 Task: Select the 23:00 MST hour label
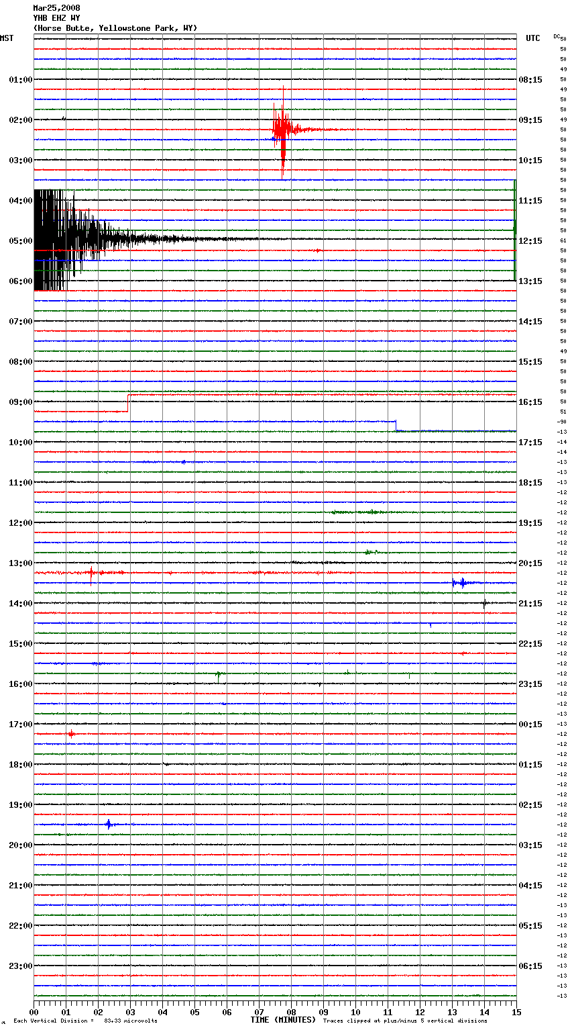[20, 966]
